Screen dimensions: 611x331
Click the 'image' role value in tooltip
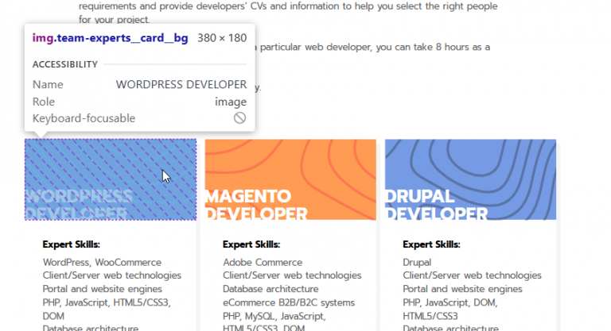[231, 102]
